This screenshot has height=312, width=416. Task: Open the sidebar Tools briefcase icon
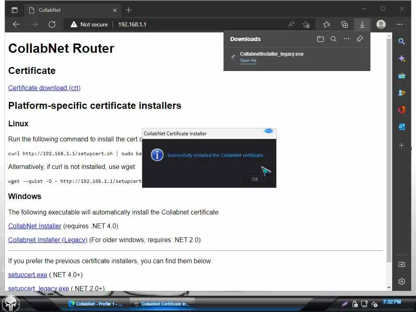[401, 76]
